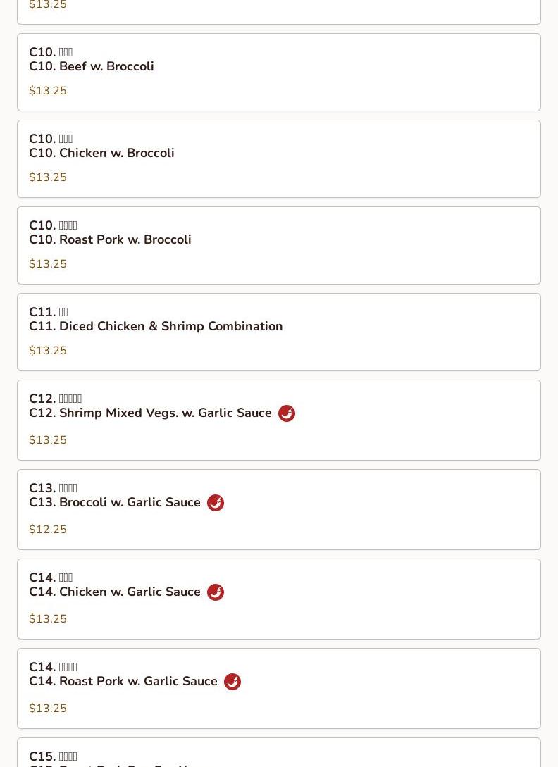Choose C14. Chicken w. Garlic Sauce
This screenshot has height=767, width=558.
(x=279, y=599)
